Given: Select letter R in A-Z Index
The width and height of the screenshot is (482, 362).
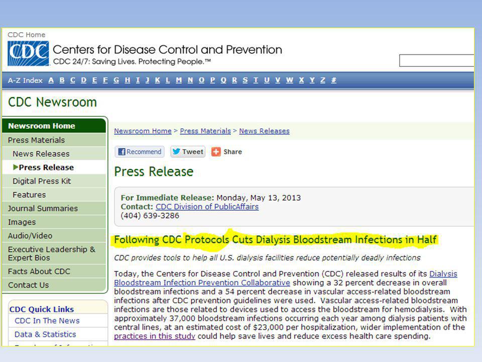Looking at the screenshot, I should coord(234,80).
